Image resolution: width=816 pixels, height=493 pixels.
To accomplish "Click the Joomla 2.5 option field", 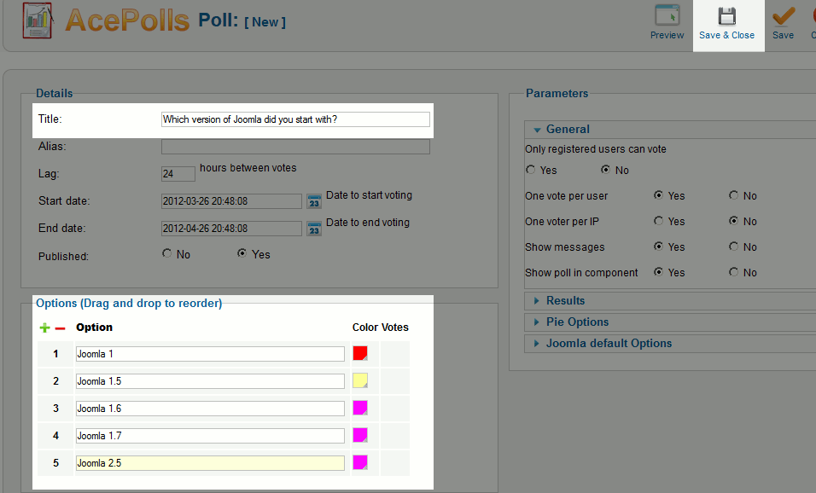I will tap(210, 462).
